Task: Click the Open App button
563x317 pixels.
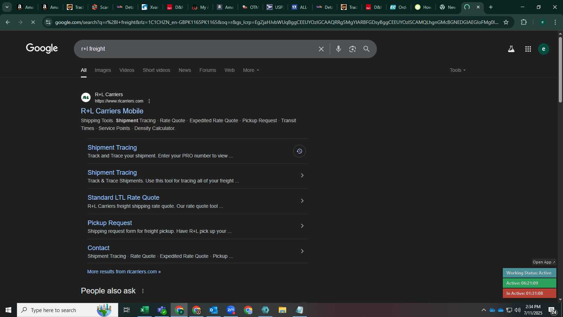Action: 544,262
